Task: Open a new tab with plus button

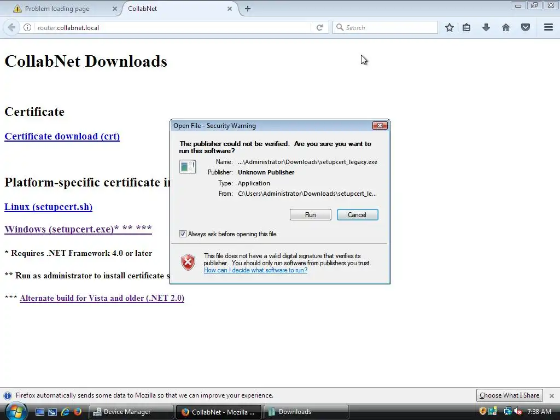Action: tap(248, 9)
